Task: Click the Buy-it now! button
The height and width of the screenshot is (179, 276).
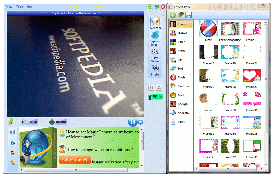Action: pos(75,159)
